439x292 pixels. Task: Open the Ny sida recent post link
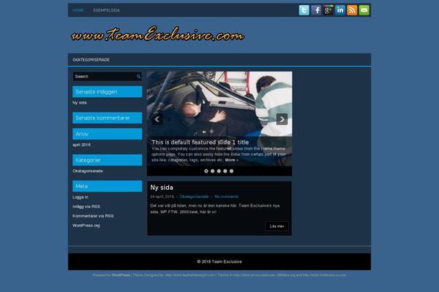80,102
